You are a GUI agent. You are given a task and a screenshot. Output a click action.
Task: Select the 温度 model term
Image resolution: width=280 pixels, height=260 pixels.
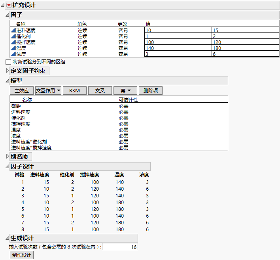tap(16, 130)
